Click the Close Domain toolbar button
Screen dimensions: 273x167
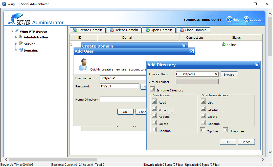pyautogui.click(x=193, y=30)
